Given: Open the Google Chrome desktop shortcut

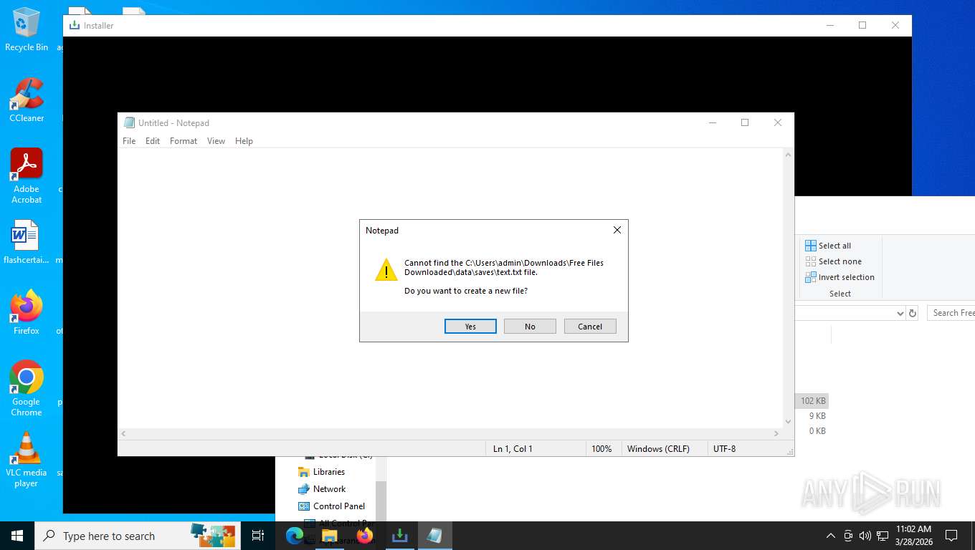Looking at the screenshot, I should coord(27,388).
